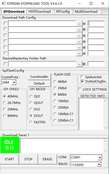Screen dimensions: 109x174
Task: Choose 16Mbit-C1 flash size
Action: point(63,114)
